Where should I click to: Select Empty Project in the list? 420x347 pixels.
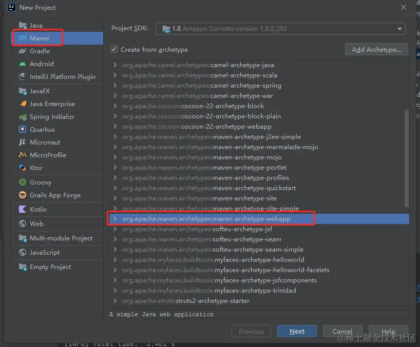pos(57,267)
